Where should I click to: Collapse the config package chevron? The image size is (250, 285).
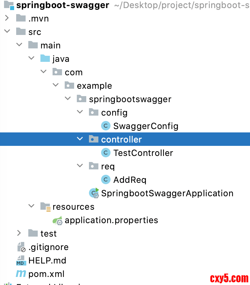click(80, 112)
